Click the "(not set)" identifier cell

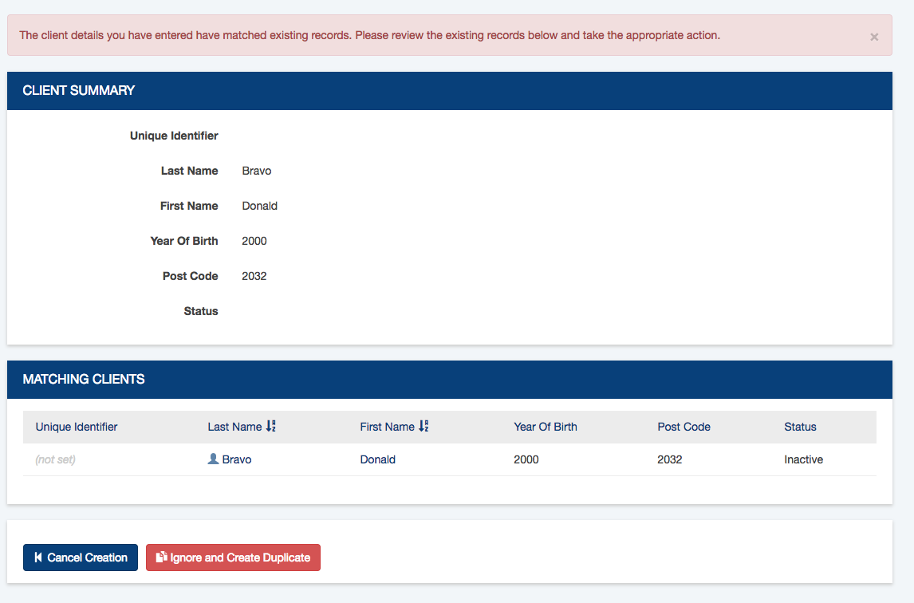coord(55,459)
